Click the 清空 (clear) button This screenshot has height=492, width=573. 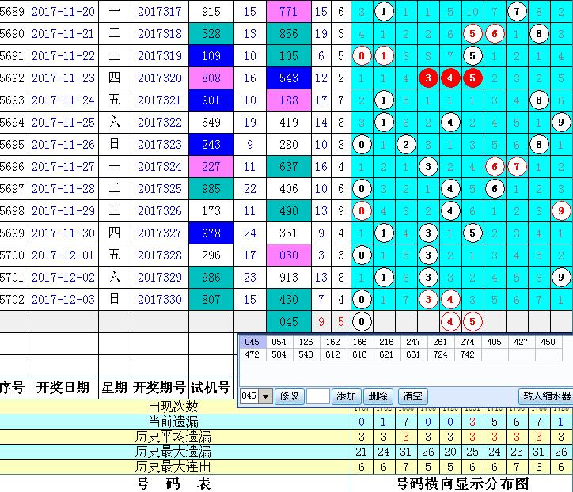pos(412,396)
